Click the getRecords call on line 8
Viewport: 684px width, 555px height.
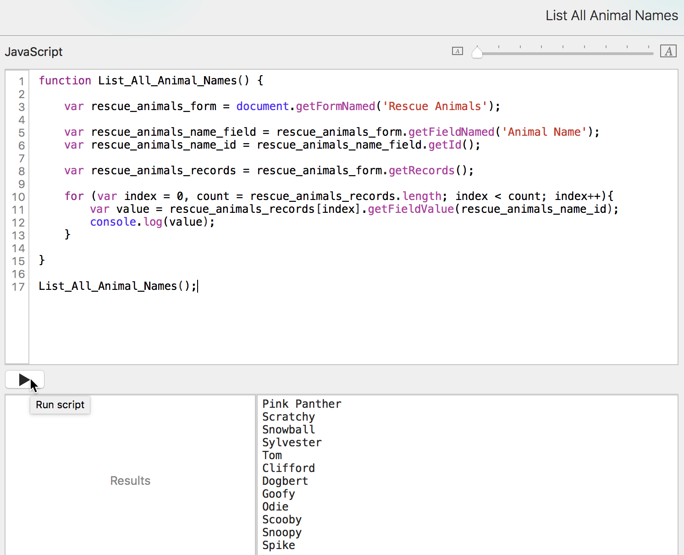421,171
